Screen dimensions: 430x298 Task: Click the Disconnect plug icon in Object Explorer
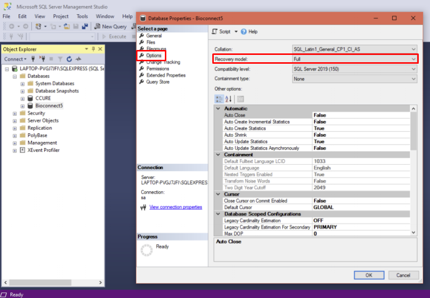(42, 59)
